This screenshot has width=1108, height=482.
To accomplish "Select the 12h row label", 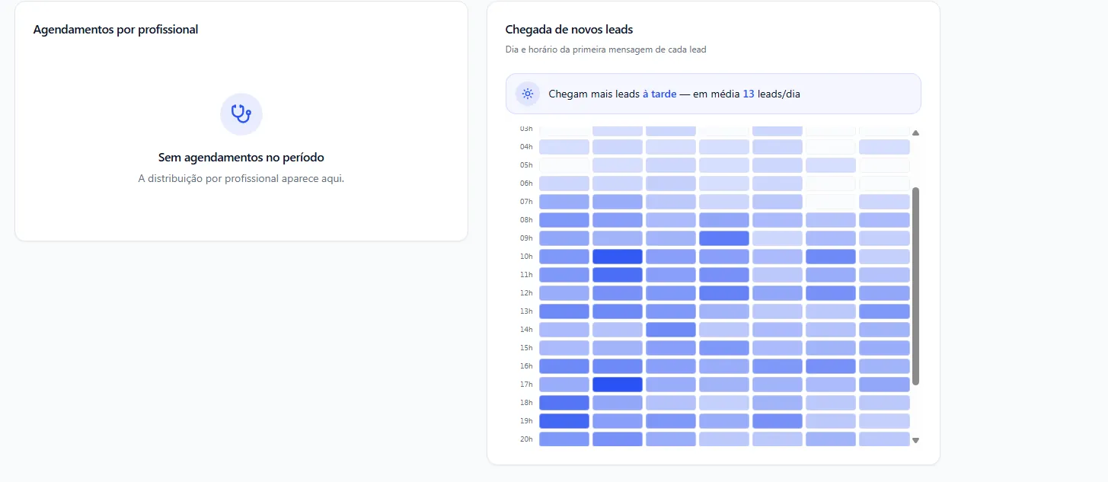I will click(526, 293).
